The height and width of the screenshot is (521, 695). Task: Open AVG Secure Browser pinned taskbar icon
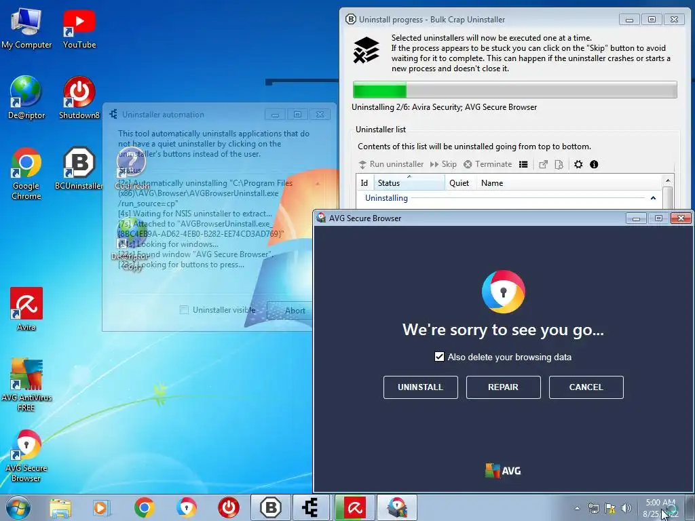coord(186,507)
